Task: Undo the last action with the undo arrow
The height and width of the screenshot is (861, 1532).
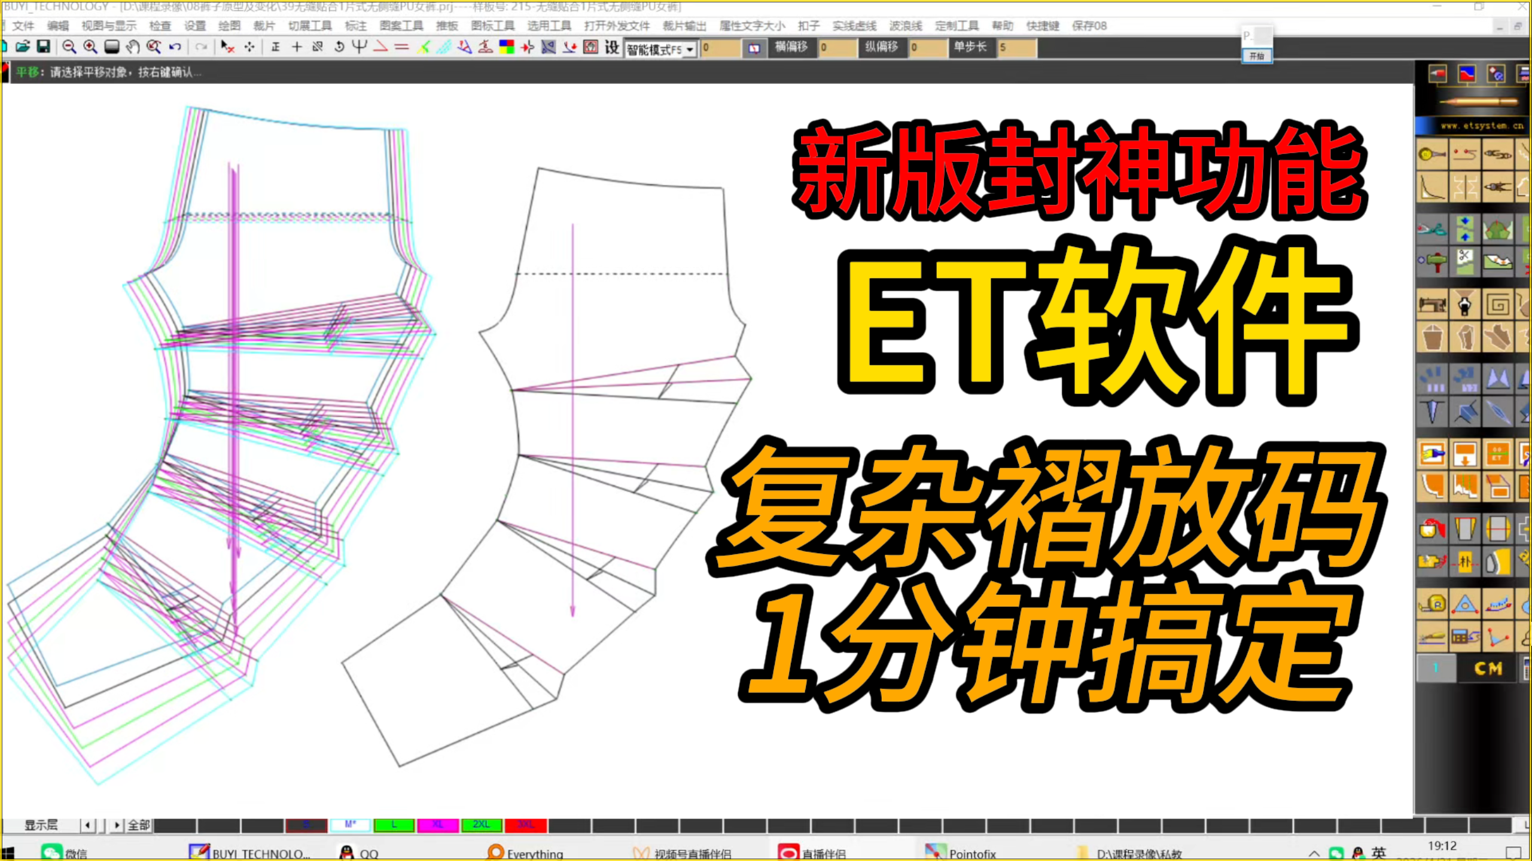Action: point(174,47)
